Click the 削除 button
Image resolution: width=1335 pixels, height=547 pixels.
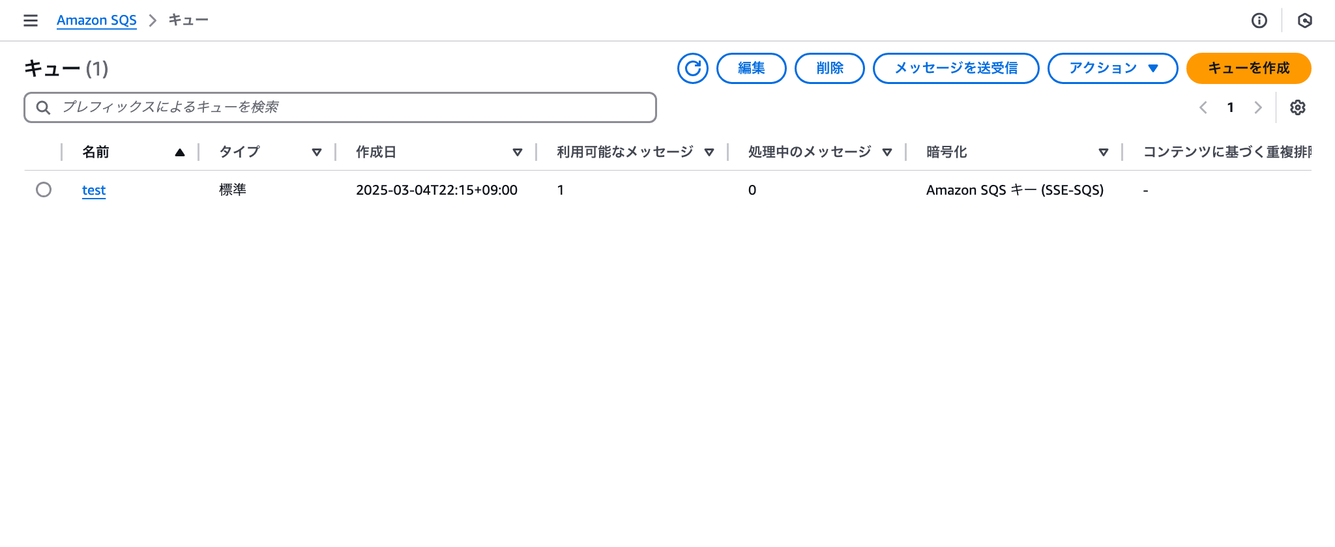coord(829,68)
